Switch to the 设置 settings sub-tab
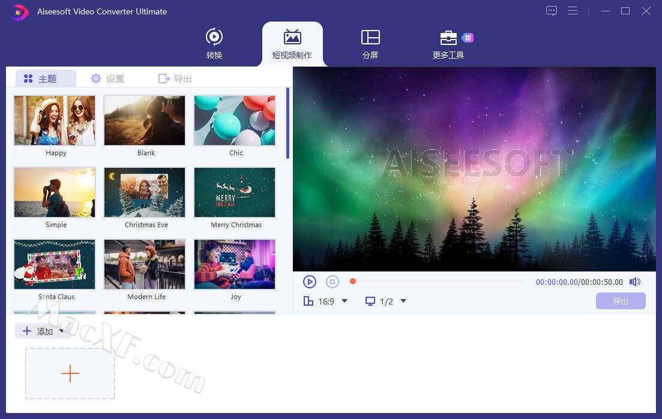 (x=107, y=79)
